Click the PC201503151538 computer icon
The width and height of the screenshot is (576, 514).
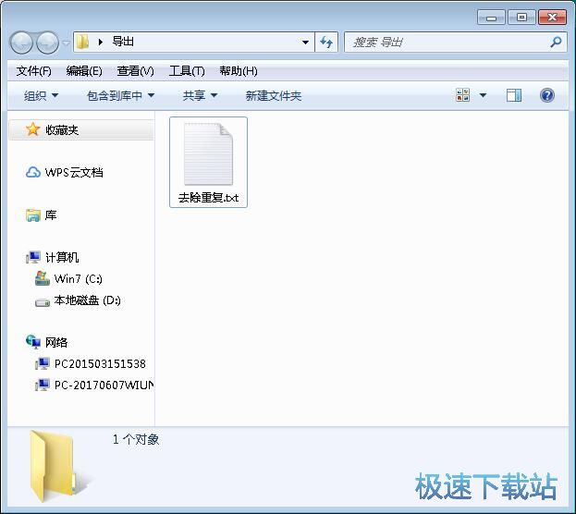click(43, 363)
